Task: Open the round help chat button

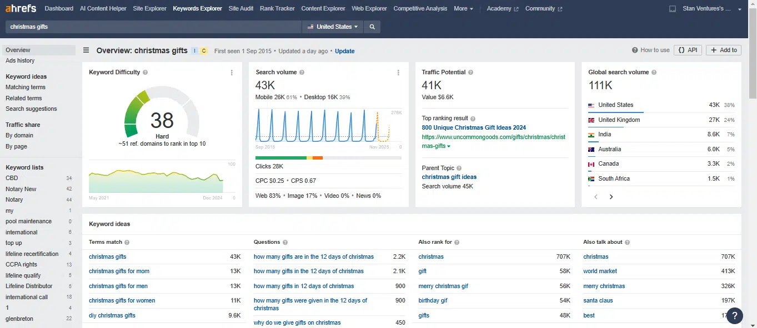Action: coord(734,315)
